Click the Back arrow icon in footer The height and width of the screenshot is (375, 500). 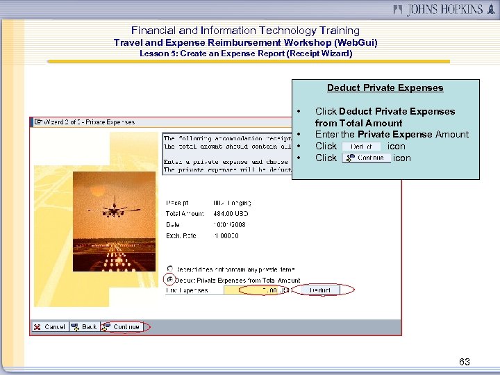click(75, 327)
